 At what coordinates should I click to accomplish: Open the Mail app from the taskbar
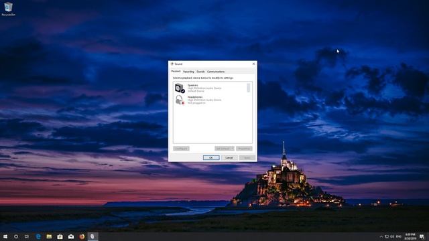[71, 236]
